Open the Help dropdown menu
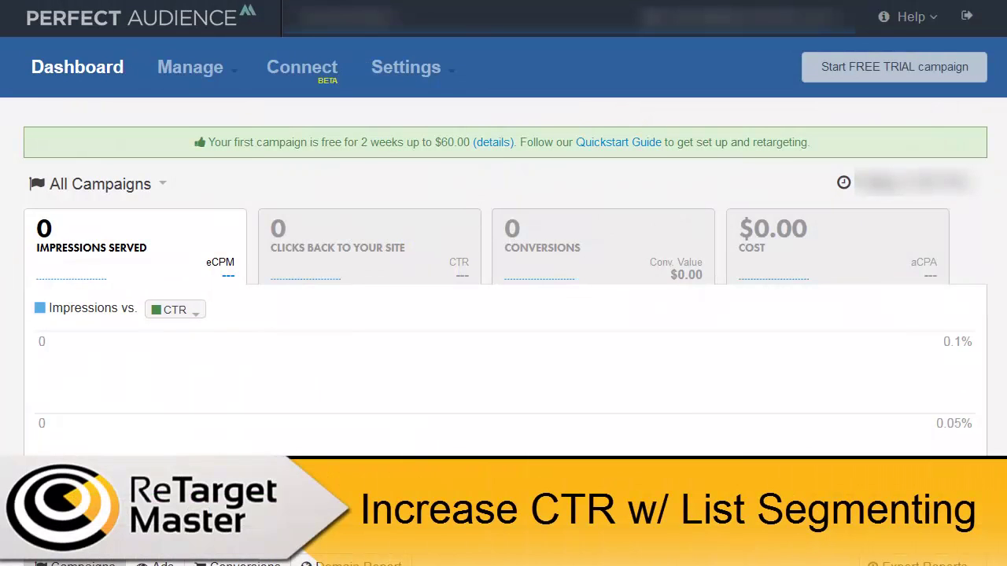This screenshot has height=566, width=1007. coord(908,17)
